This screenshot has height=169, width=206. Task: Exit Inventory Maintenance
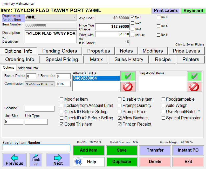188,162
